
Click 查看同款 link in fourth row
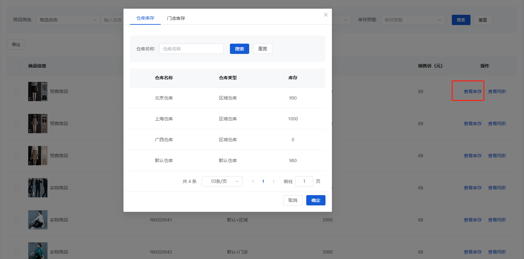pyautogui.click(x=497, y=188)
